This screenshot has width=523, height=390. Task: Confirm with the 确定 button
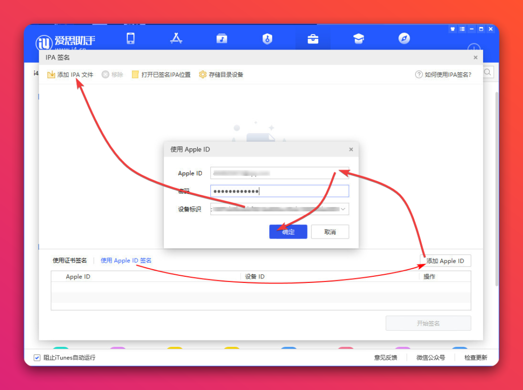pyautogui.click(x=288, y=232)
